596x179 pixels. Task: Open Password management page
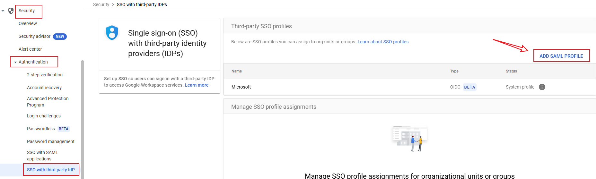pyautogui.click(x=51, y=141)
